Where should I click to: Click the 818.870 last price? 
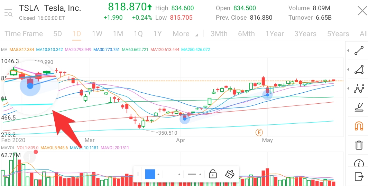(127, 7)
